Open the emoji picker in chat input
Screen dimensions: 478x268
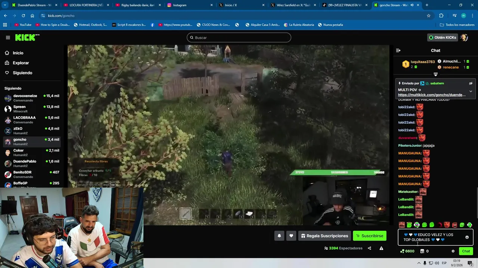click(x=467, y=237)
